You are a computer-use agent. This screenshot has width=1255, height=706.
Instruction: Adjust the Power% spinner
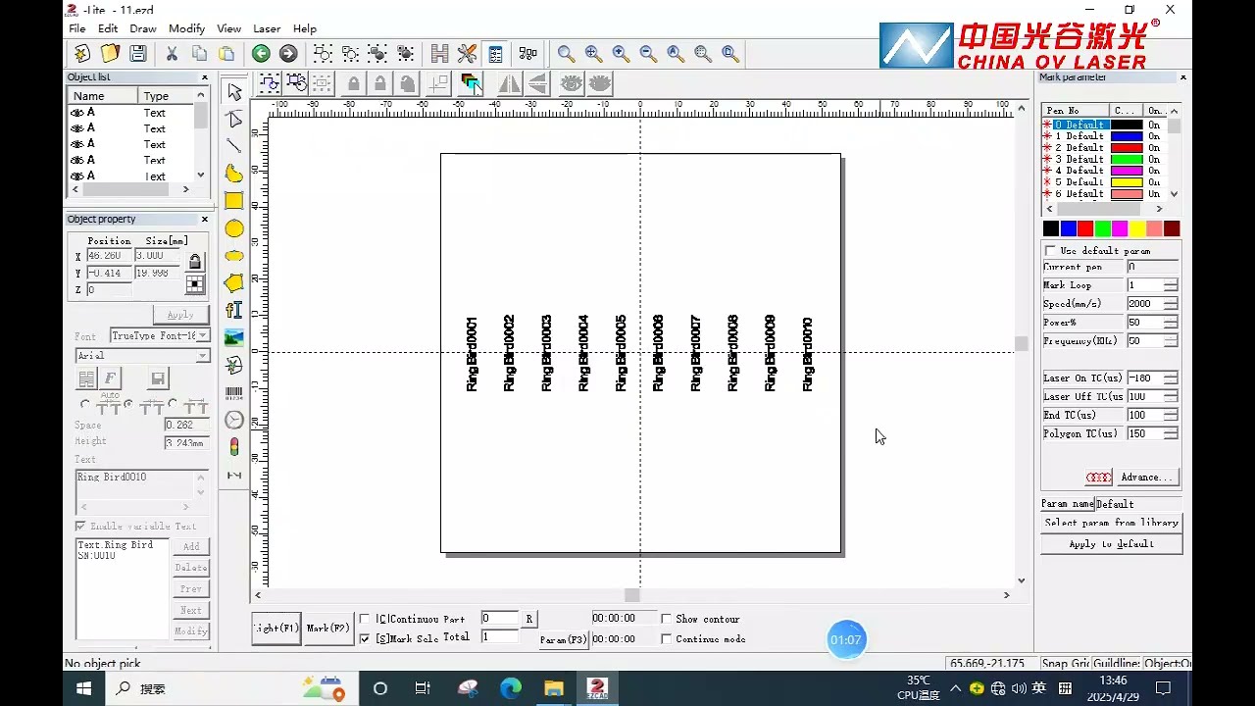click(x=1171, y=323)
